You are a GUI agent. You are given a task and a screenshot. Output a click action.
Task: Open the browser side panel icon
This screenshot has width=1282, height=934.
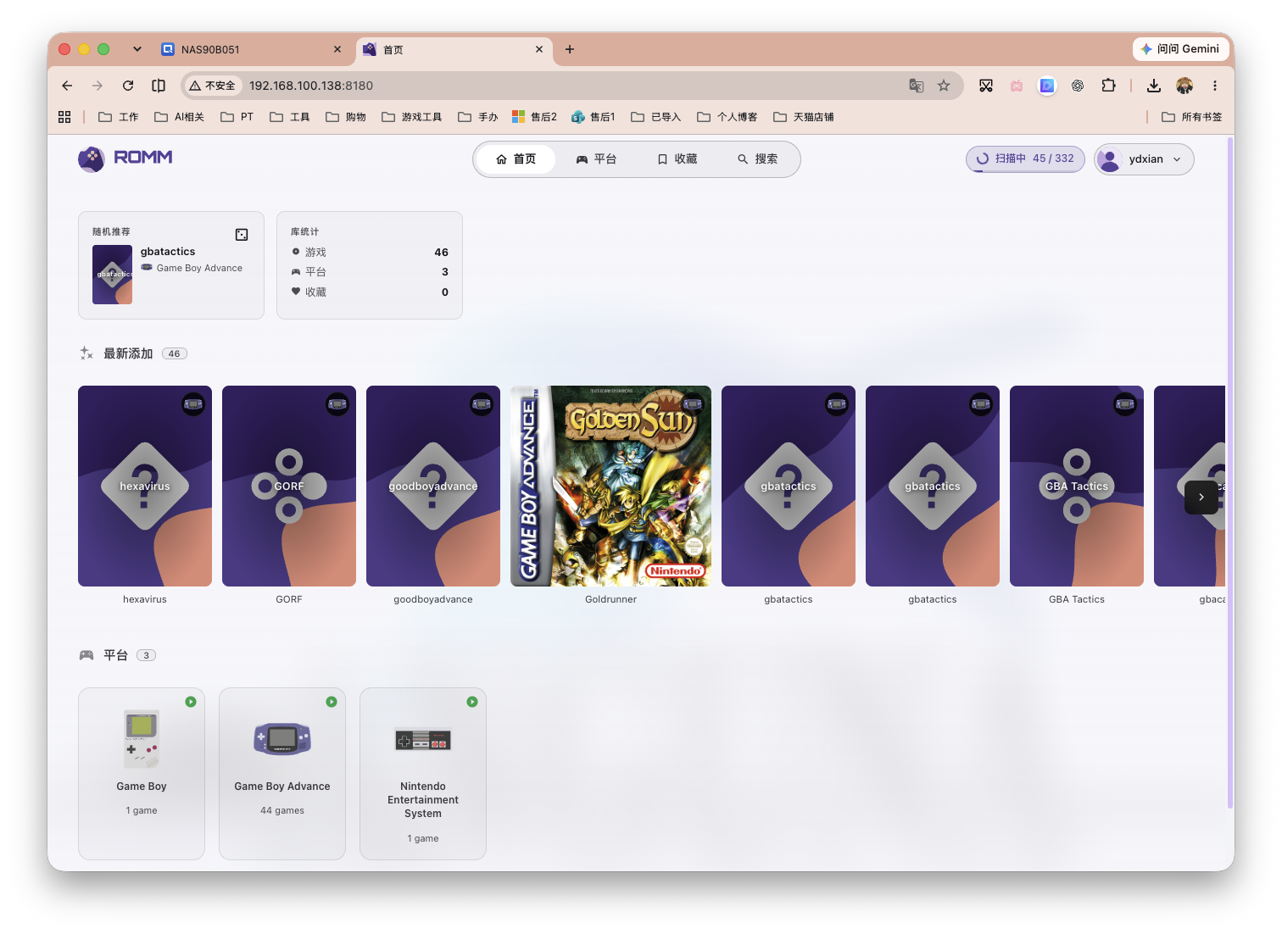point(159,86)
